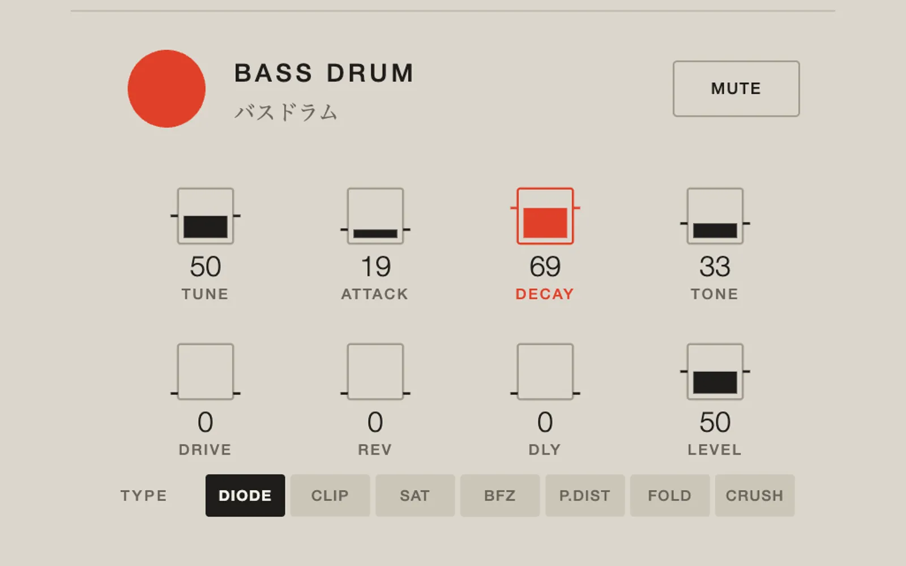Click the BASS DRUM title
This screenshot has height=566, width=906.
point(324,73)
